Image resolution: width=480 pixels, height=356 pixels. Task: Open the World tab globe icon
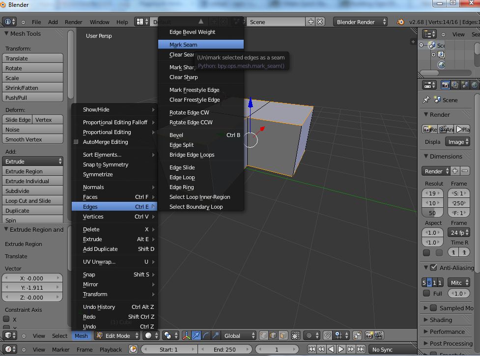[475, 85]
